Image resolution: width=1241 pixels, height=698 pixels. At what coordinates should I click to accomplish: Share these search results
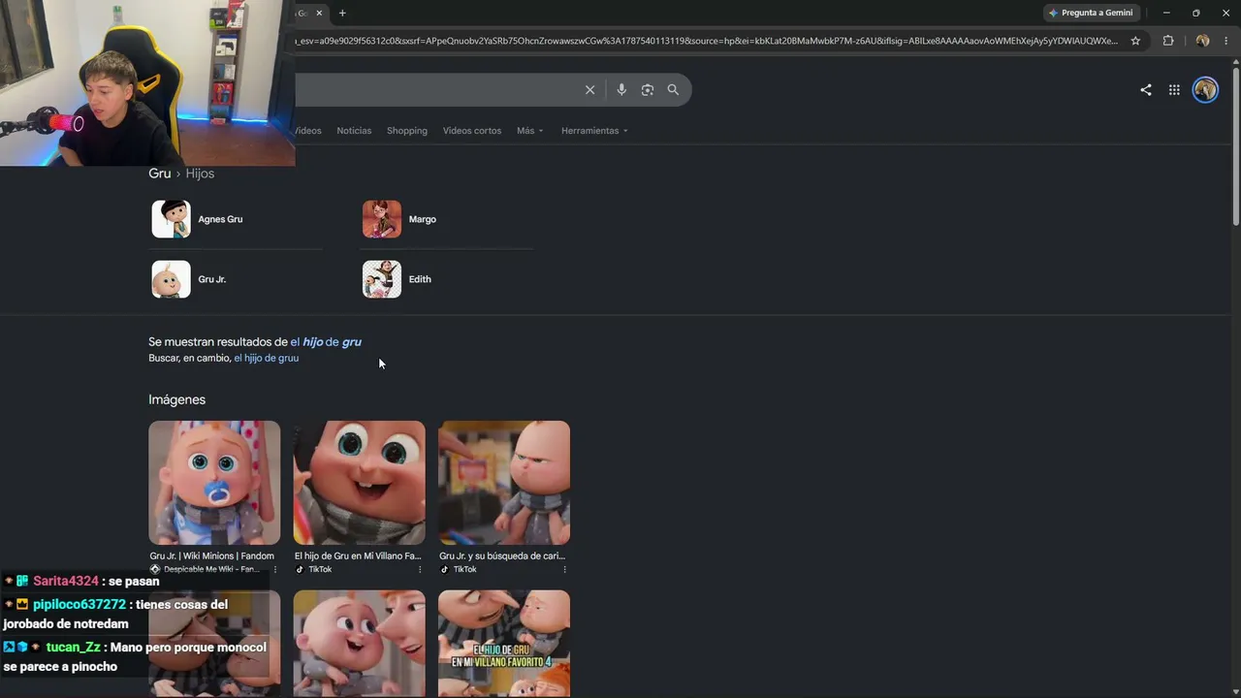1146,89
